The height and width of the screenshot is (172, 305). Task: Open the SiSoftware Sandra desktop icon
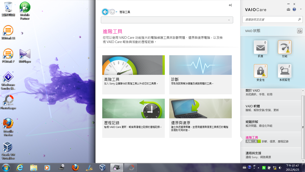click(x=8, y=81)
